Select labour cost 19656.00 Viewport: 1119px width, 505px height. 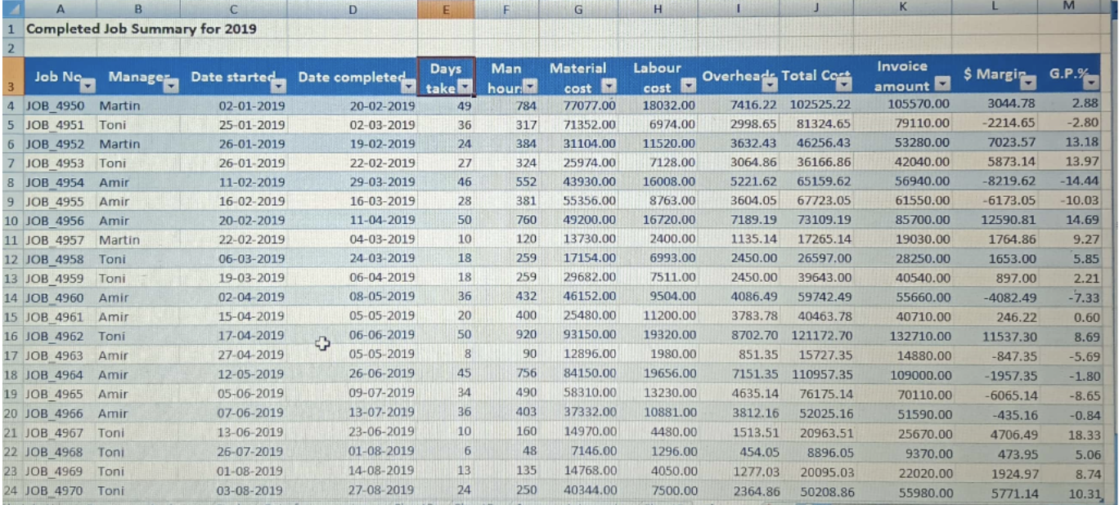coord(669,374)
